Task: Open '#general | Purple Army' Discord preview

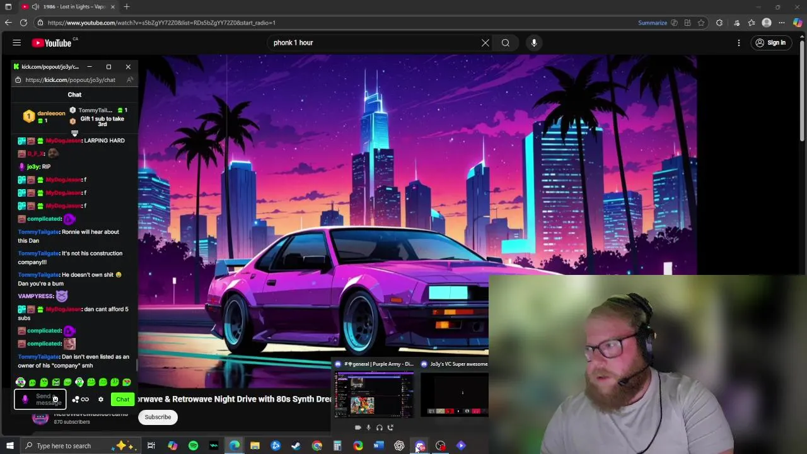Action: pyautogui.click(x=374, y=389)
